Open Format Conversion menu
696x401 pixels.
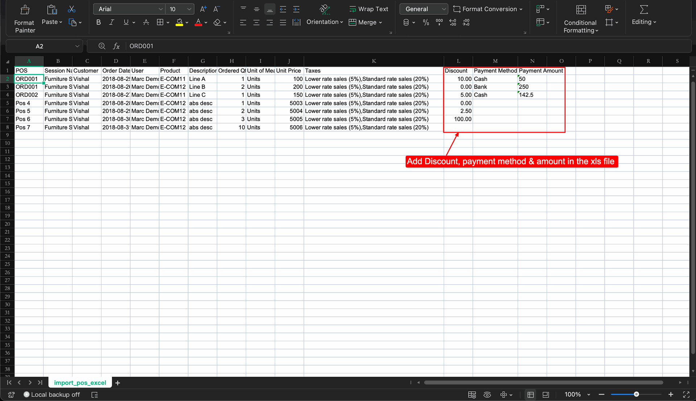(488, 9)
